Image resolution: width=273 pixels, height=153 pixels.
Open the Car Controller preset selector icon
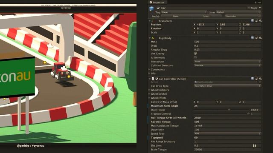[256, 79]
